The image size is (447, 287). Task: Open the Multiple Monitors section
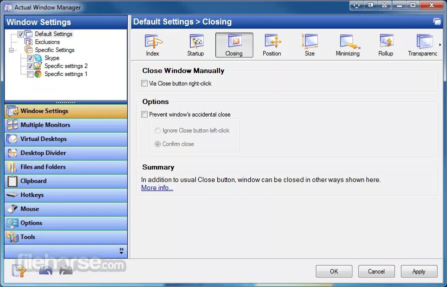click(x=66, y=125)
